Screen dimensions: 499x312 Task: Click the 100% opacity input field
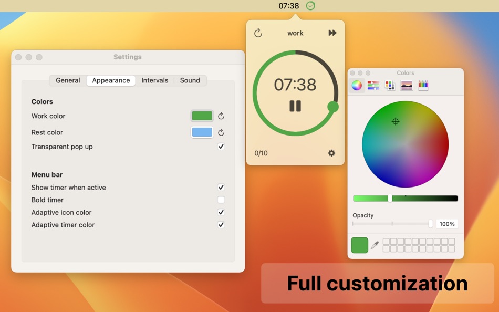pyautogui.click(x=447, y=224)
